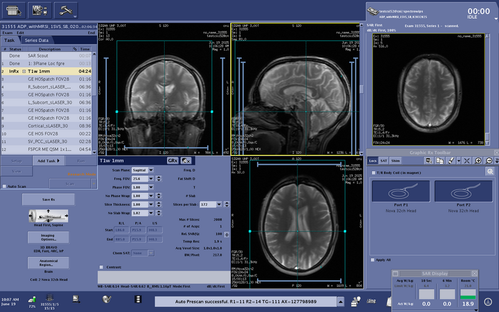Select the SV_PCC_sLASER_30 task row
The height and width of the screenshot is (312, 499).
point(46,142)
